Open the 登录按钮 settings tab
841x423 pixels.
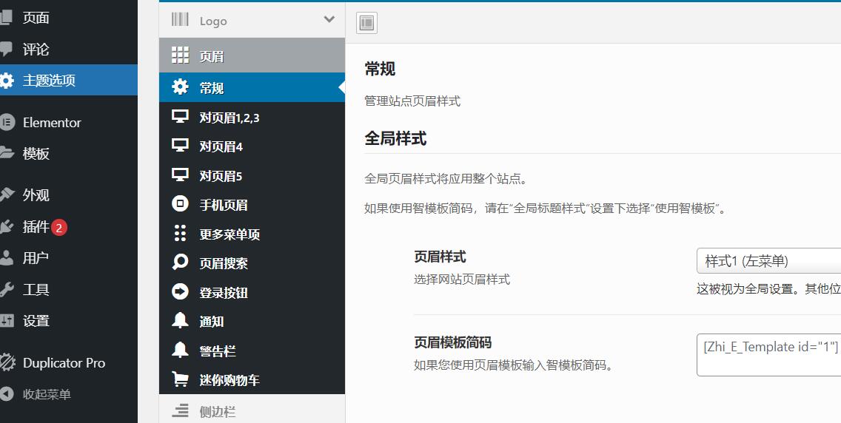[252, 292]
